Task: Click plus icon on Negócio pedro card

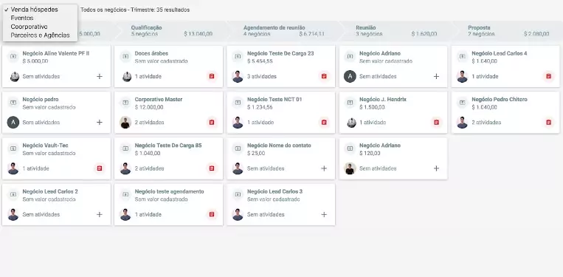Action: (100, 122)
